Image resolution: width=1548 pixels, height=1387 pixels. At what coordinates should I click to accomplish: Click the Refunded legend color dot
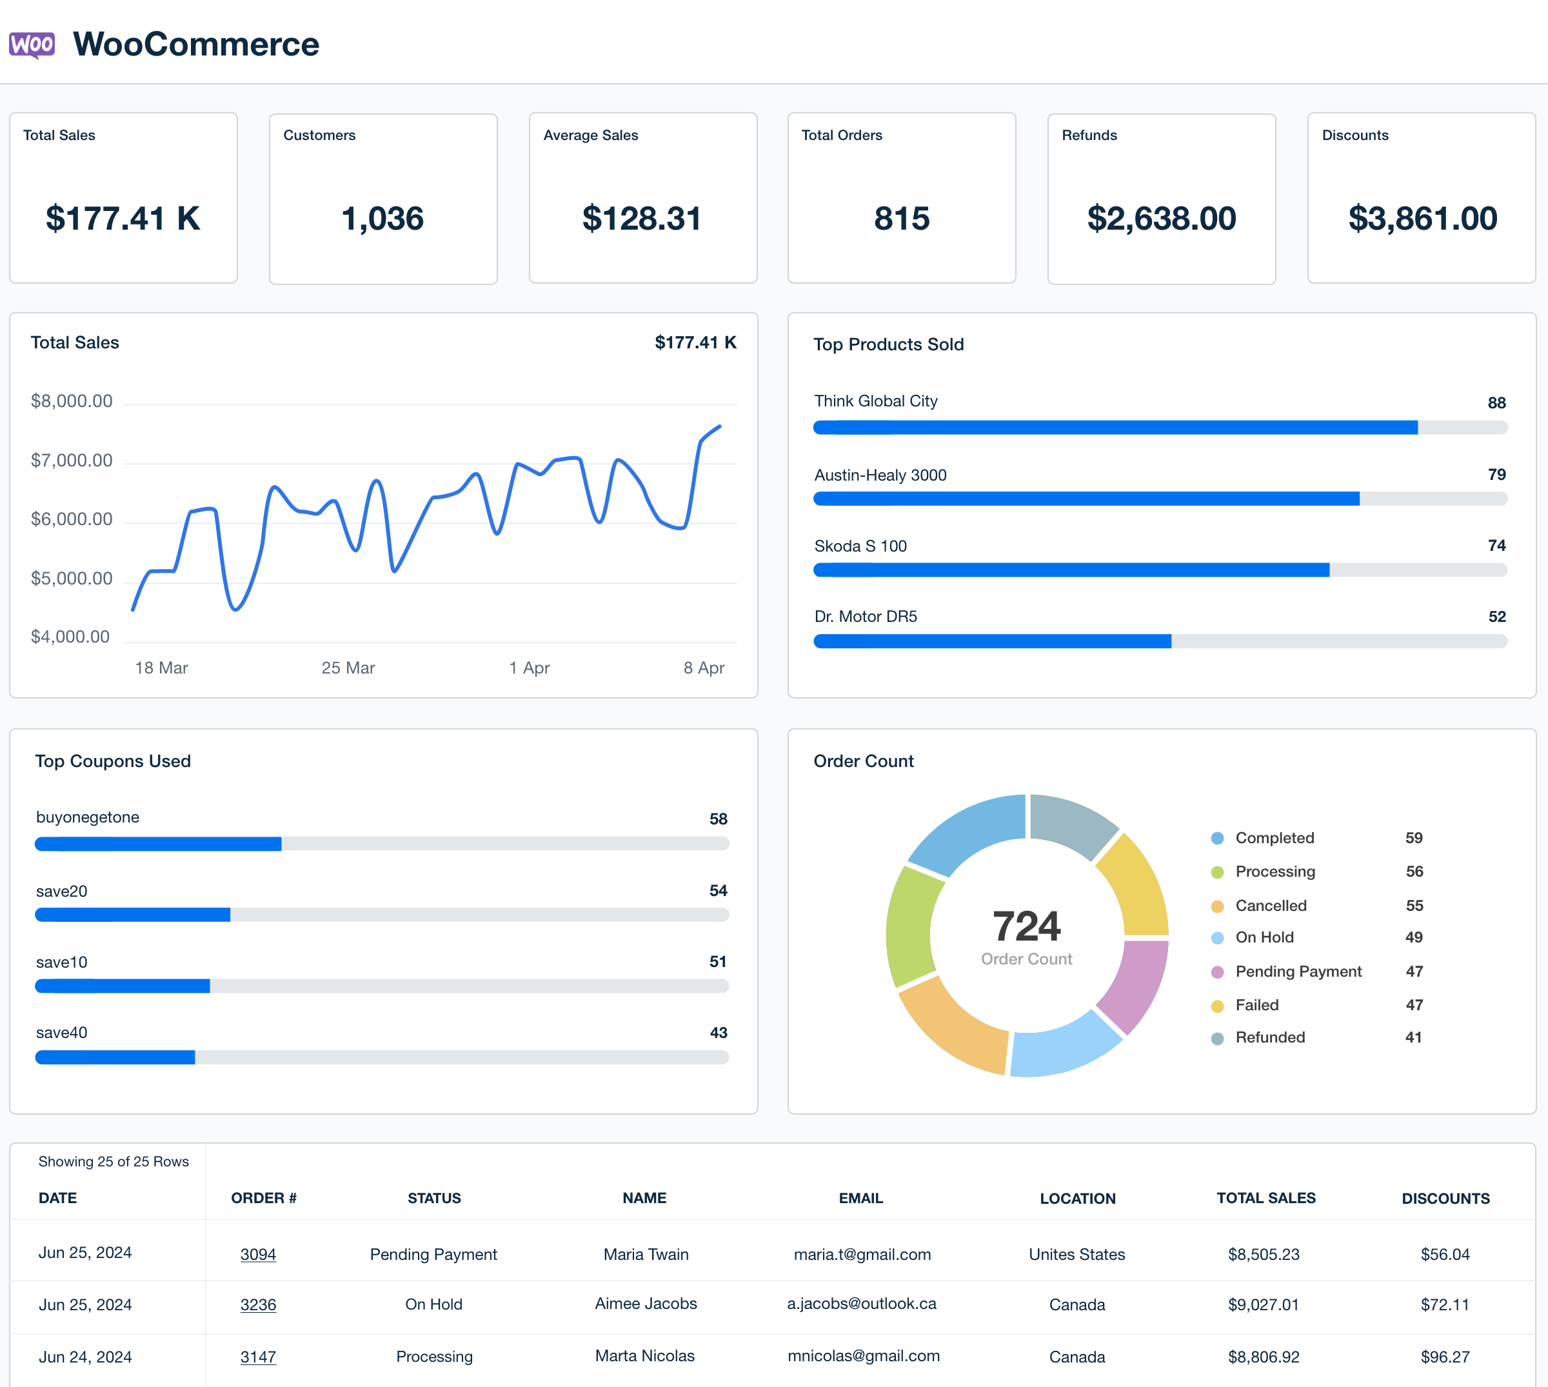coord(1218,1037)
